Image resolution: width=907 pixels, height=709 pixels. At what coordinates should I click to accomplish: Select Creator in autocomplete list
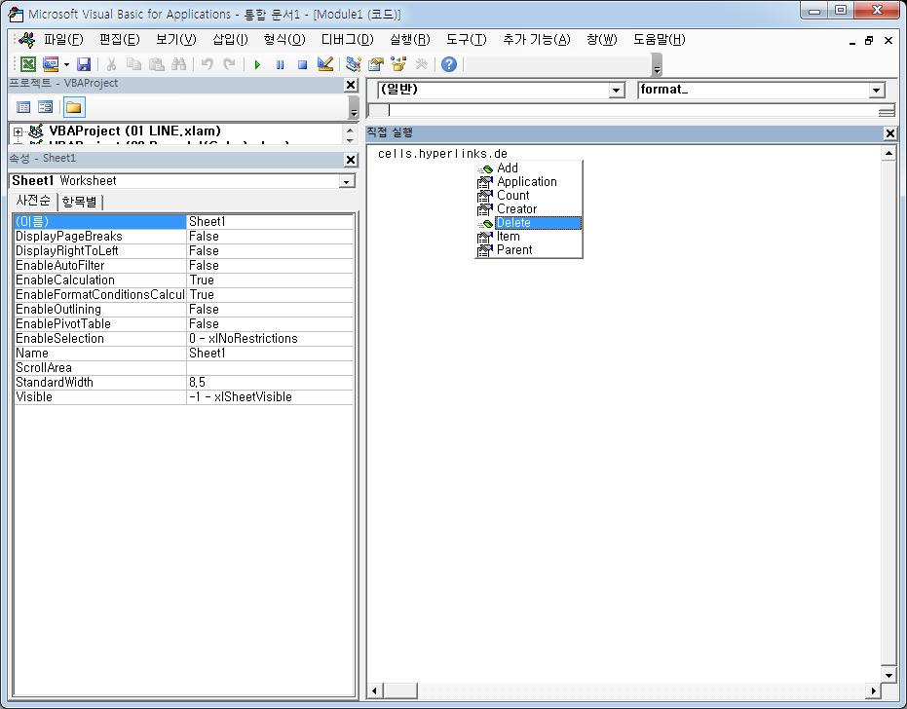(528, 208)
